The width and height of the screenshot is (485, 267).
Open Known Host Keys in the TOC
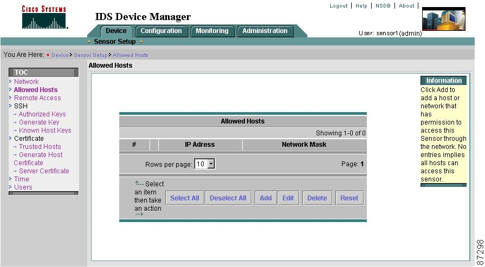[45, 131]
